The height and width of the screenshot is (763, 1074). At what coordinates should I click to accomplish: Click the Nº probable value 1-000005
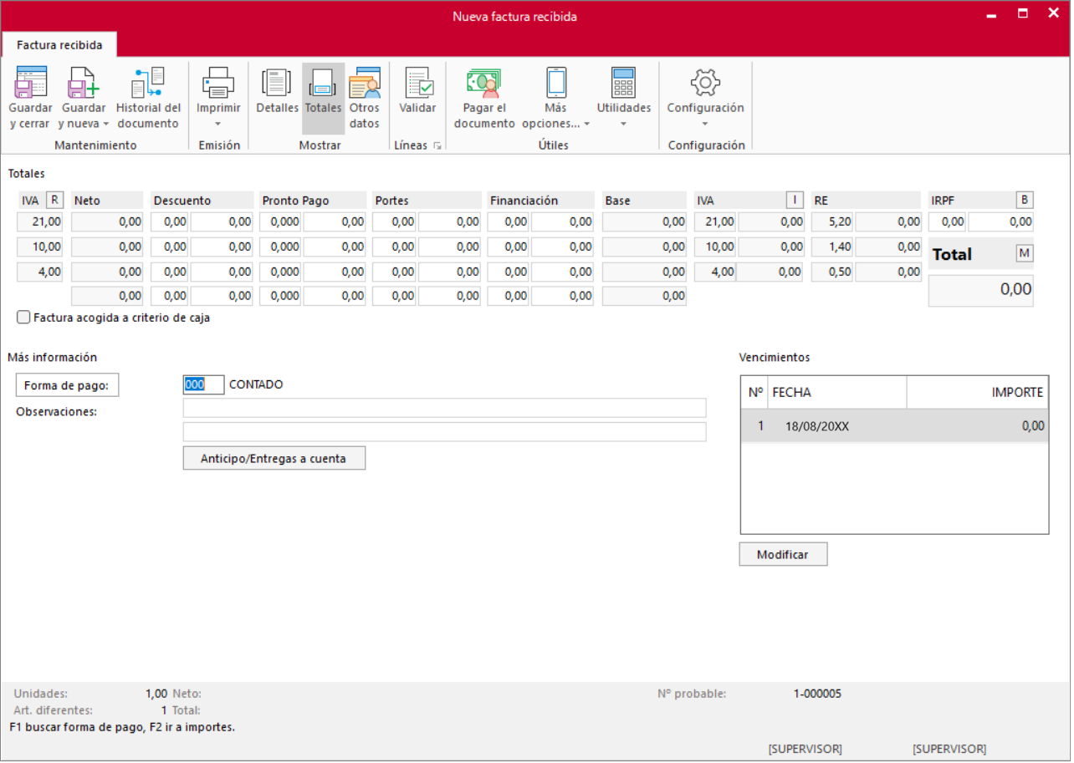(817, 694)
